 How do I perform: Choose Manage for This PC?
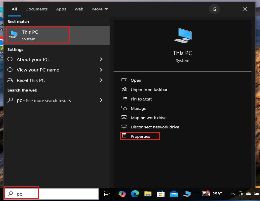(138, 108)
